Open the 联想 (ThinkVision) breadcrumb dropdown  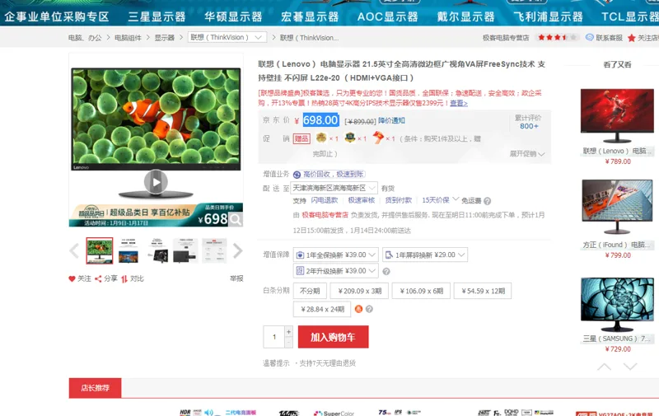tap(227, 37)
